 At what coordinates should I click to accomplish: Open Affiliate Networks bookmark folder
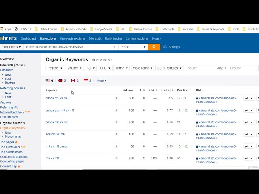[74, 29]
